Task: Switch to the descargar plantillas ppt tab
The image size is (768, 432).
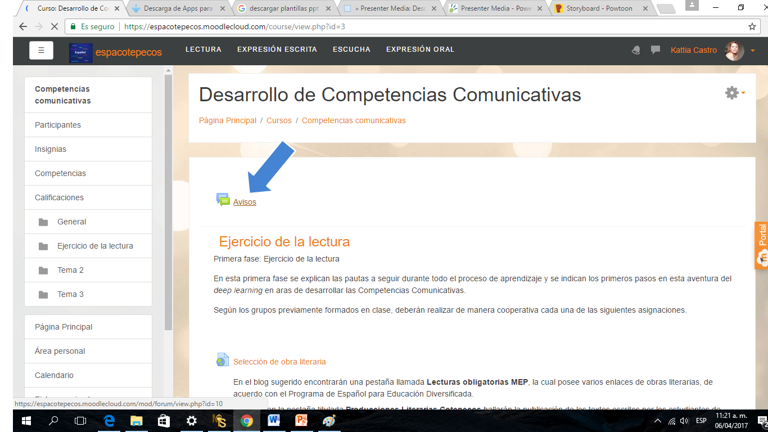Action: (283, 8)
